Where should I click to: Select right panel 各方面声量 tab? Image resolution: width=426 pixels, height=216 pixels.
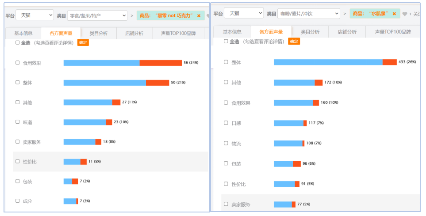point(271,32)
